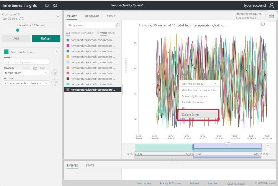The height and width of the screenshot is (186, 278).
Task: Click the interval size slider handle
Action: coord(17,30)
